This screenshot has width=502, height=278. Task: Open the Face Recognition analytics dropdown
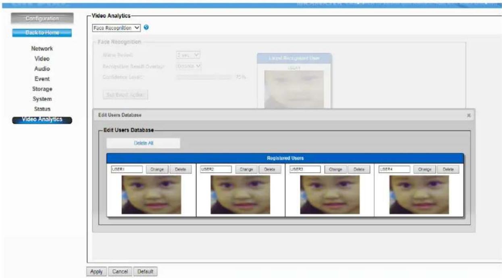117,28
